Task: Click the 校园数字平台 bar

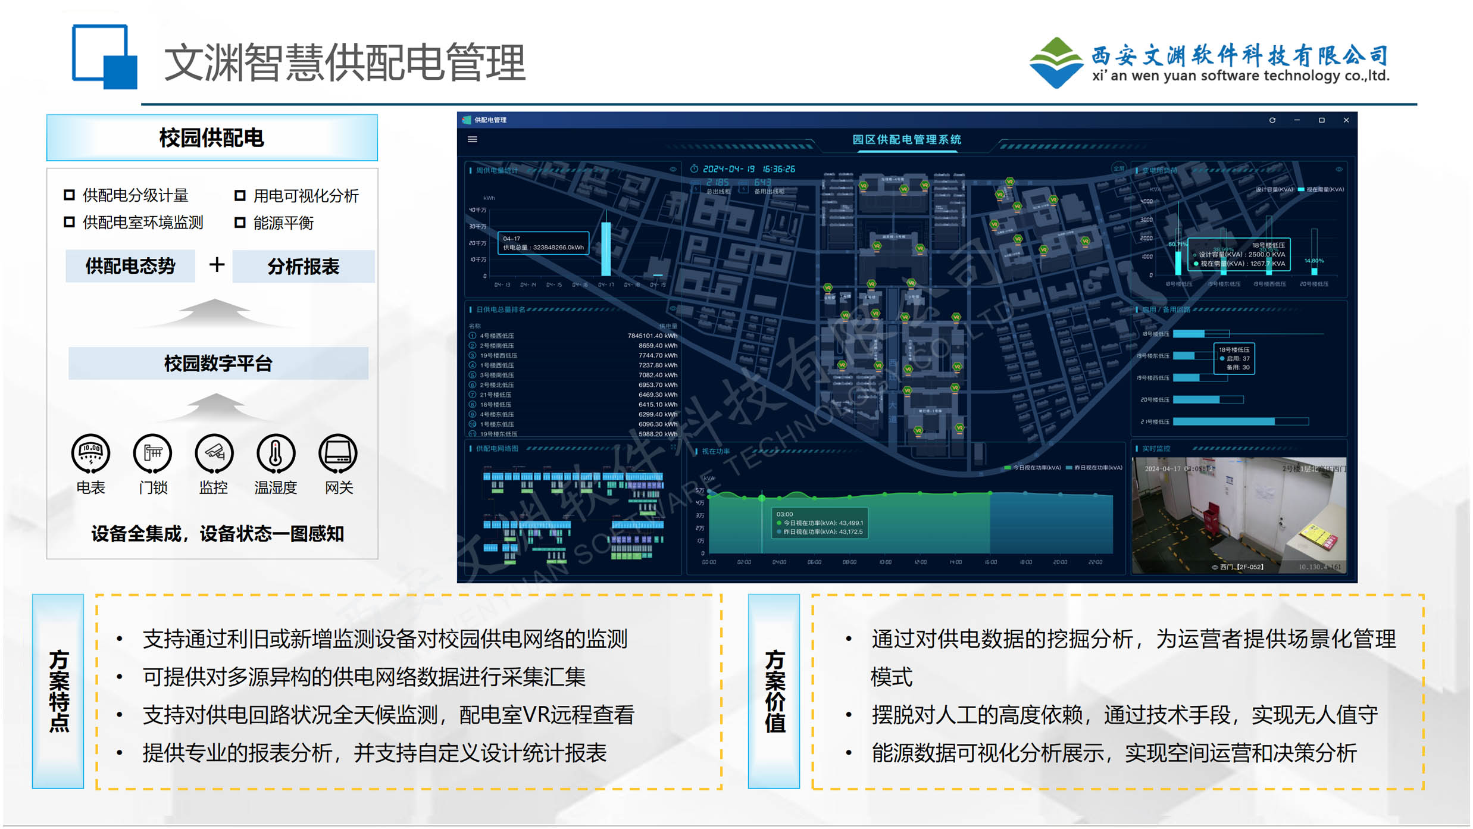Action: (x=218, y=363)
